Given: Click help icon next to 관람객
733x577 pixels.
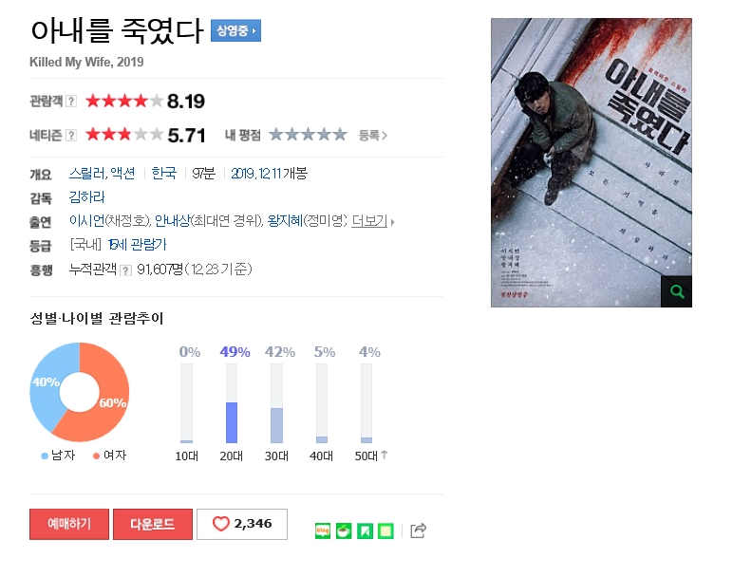Looking at the screenshot, I should (x=71, y=101).
